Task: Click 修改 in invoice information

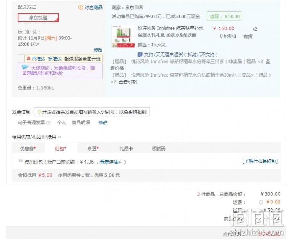Action: click(x=103, y=123)
